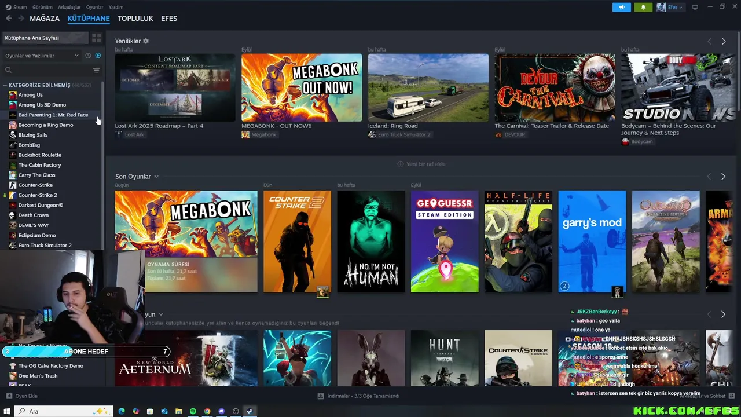Open the Oyunlar menu
The height and width of the screenshot is (417, 741).
tap(95, 7)
